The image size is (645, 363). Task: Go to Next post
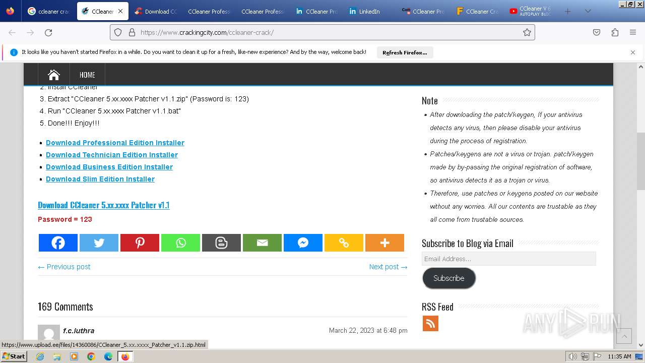point(388,267)
